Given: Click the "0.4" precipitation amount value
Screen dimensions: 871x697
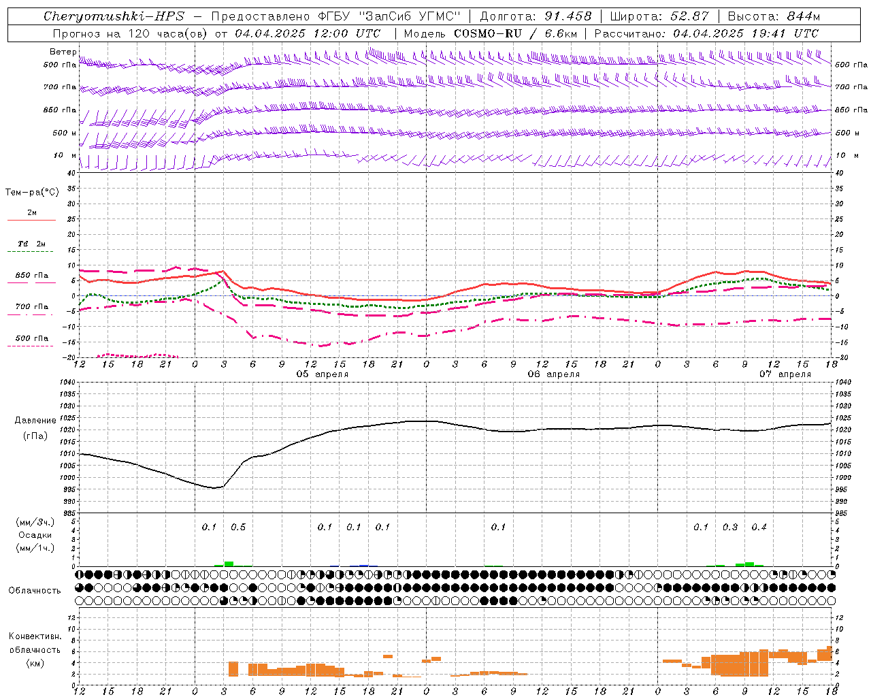Looking at the screenshot, I should 759,528.
